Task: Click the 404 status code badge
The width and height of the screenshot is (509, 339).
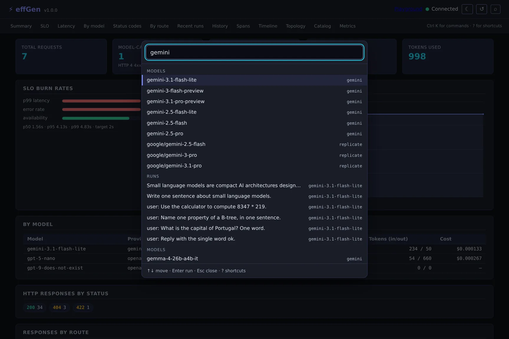Action: point(60,308)
